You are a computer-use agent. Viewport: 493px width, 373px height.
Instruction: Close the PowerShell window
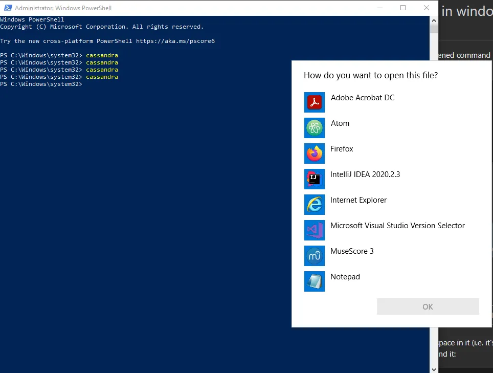coord(427,8)
